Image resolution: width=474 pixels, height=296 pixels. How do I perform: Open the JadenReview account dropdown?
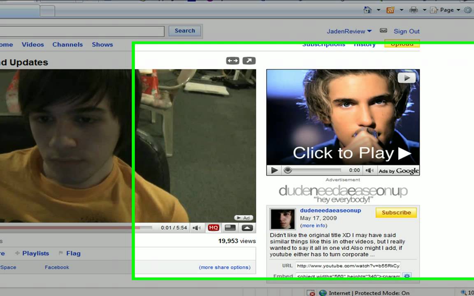point(349,31)
